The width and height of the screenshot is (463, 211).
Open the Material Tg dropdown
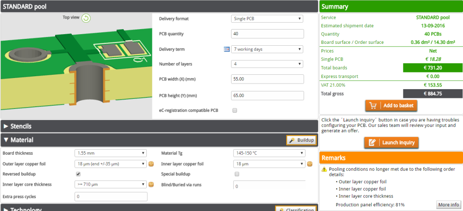(269, 153)
